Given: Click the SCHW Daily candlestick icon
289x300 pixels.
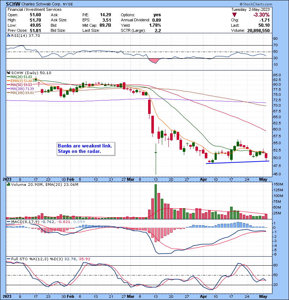Looking at the screenshot, I should (8, 73).
